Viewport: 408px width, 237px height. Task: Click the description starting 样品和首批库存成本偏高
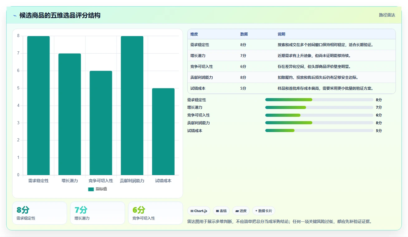point(325,88)
